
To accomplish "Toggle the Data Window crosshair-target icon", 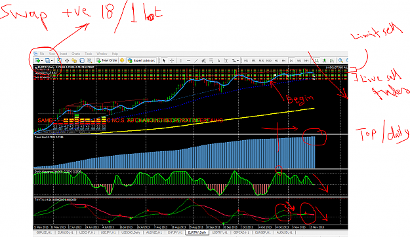I will tap(67, 60).
